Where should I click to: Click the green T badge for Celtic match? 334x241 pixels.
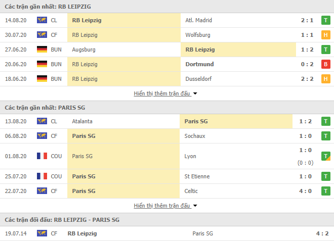coord(326,191)
